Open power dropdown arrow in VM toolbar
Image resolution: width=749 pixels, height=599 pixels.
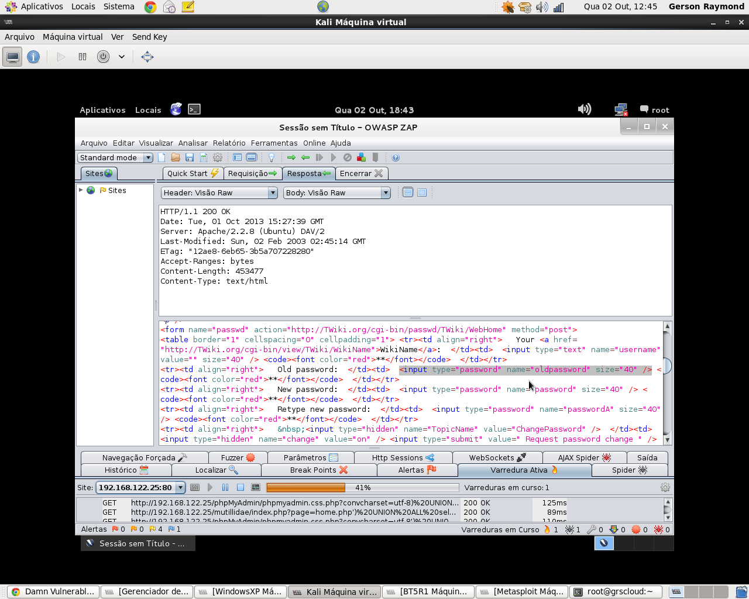click(122, 57)
